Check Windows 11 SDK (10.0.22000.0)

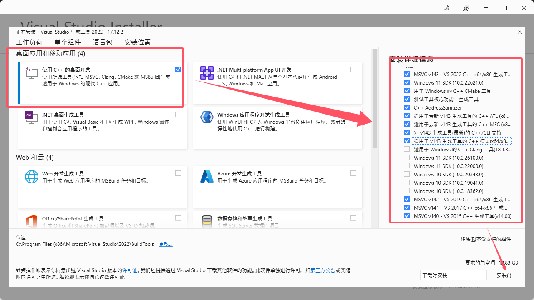(407, 166)
